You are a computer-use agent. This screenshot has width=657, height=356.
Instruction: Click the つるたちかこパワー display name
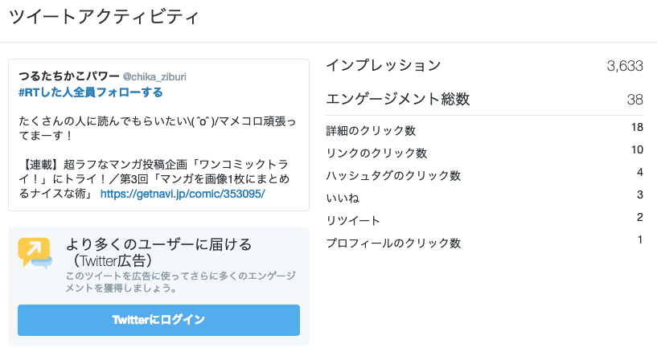(x=69, y=76)
